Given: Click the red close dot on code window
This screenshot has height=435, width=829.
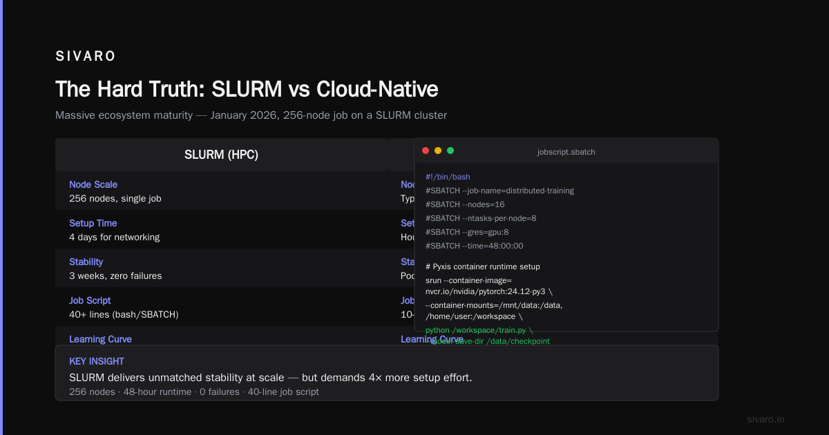Looking at the screenshot, I should (426, 151).
